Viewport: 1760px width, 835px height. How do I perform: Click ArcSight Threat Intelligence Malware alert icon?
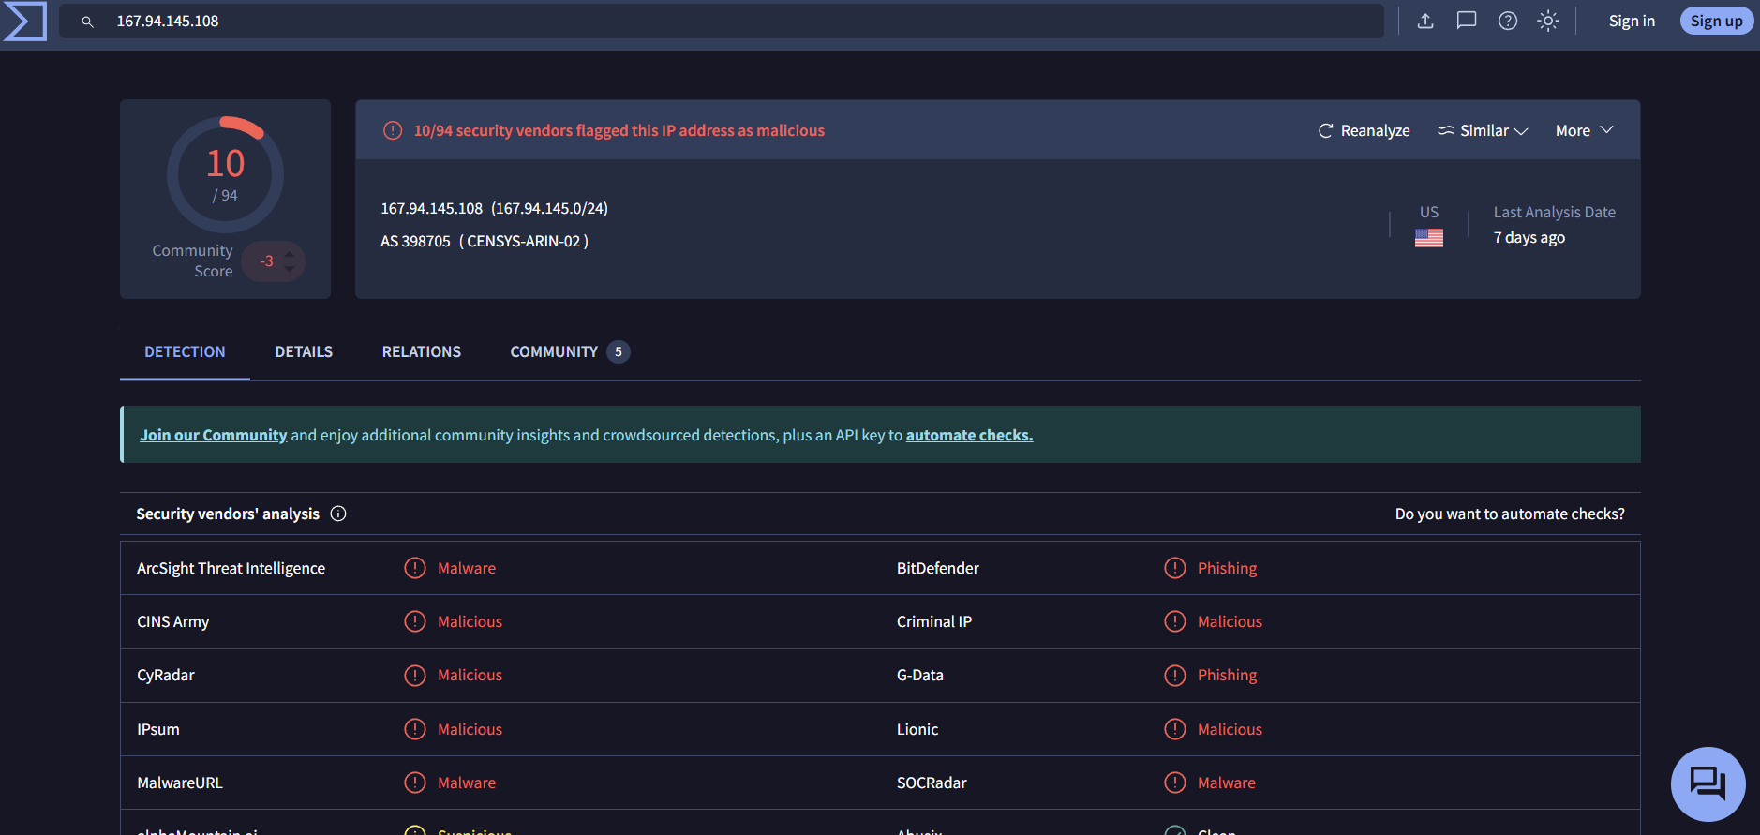point(414,568)
